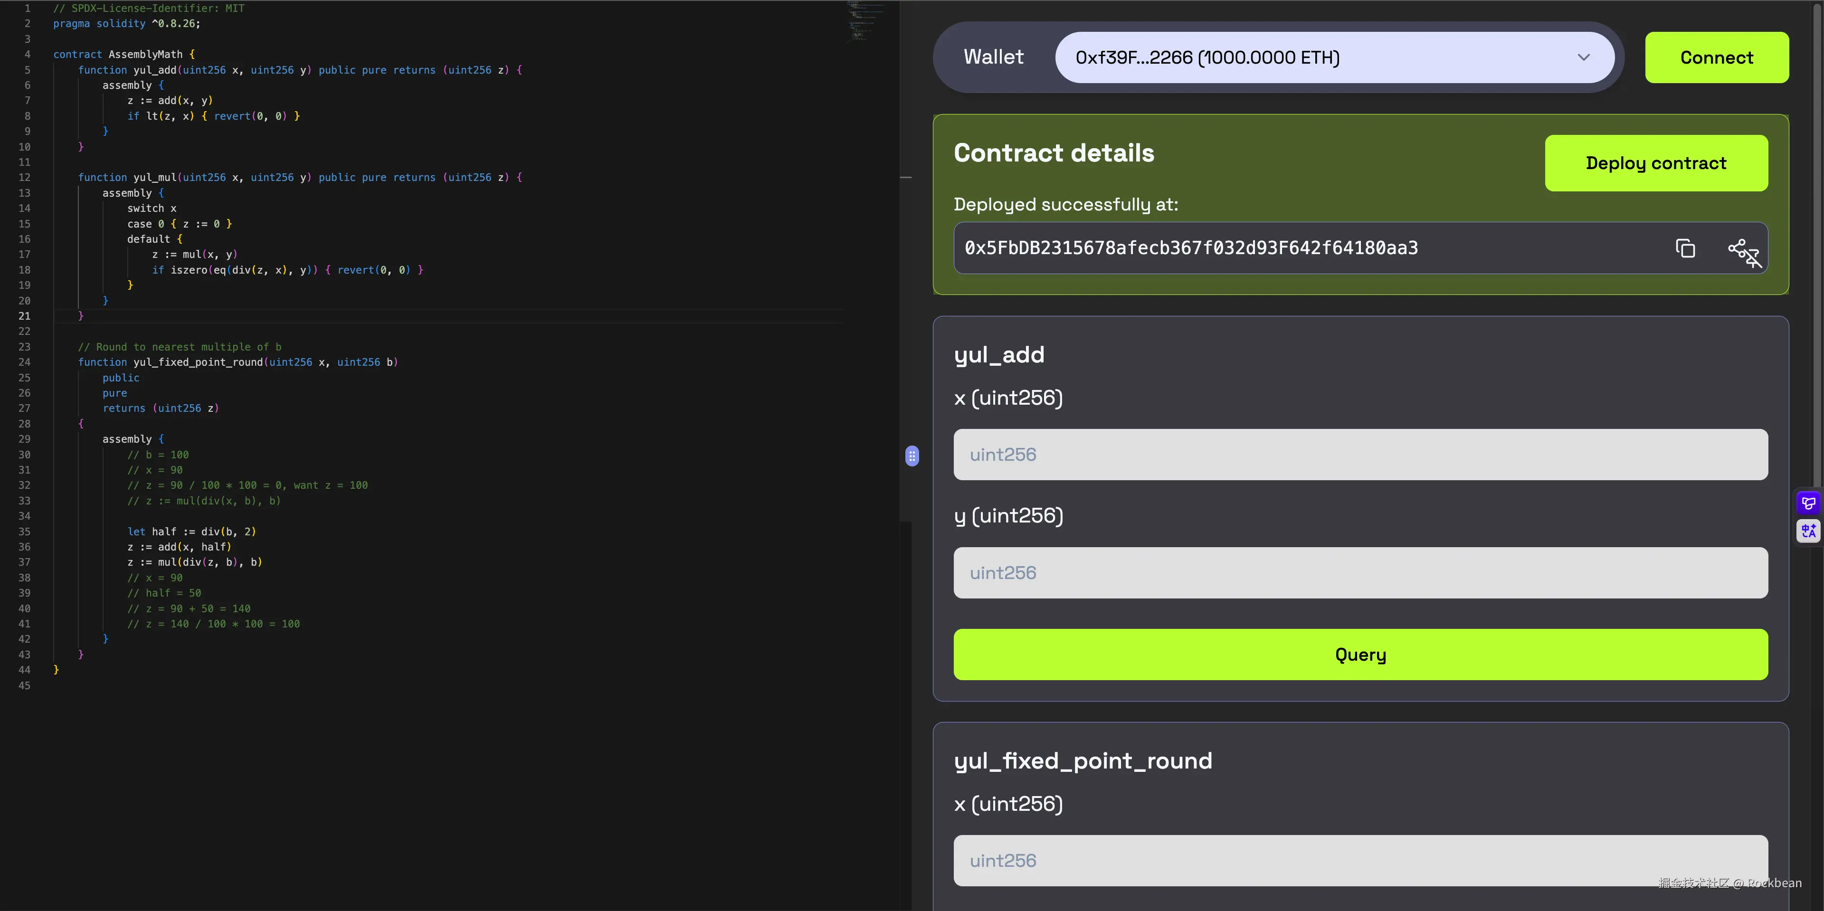Open the translate extension icon on the right edge
Viewport: 1824px width, 911px height.
(x=1808, y=530)
